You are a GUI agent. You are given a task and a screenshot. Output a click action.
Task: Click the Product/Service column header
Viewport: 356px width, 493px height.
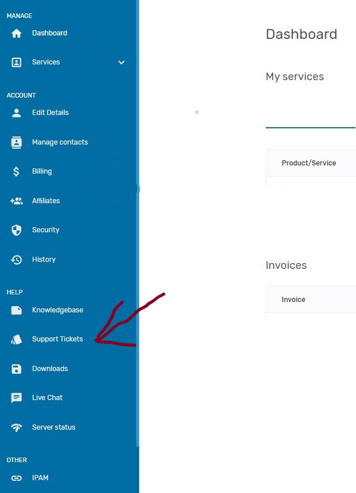pyautogui.click(x=309, y=163)
